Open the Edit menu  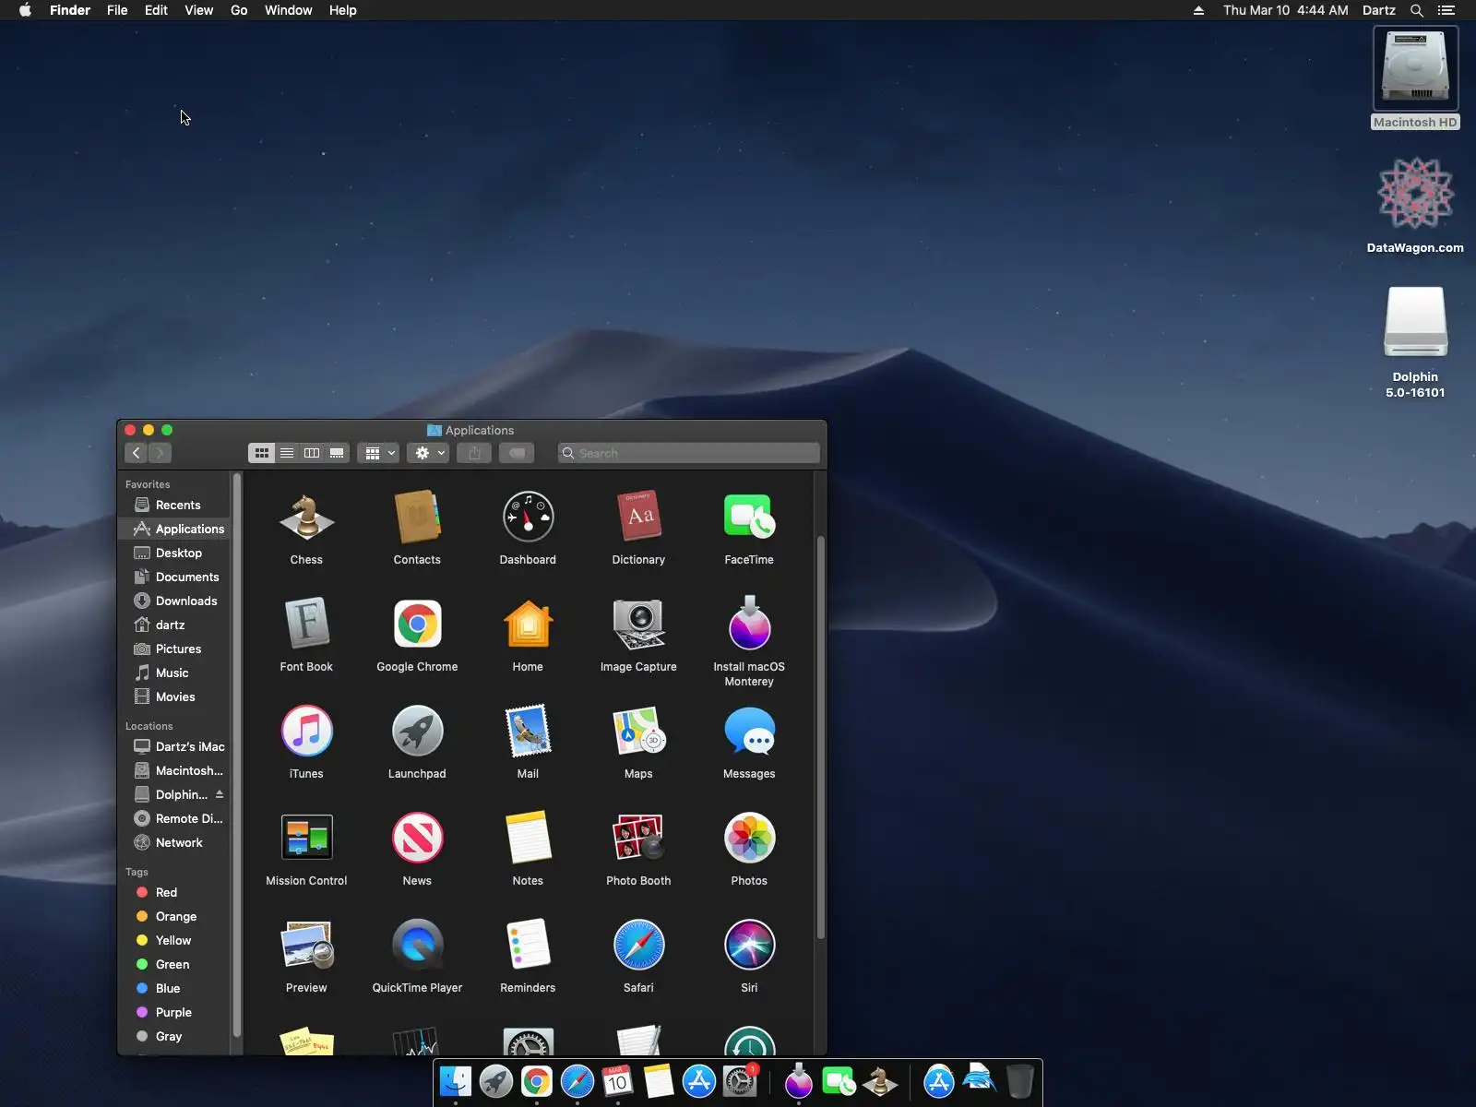pos(156,10)
